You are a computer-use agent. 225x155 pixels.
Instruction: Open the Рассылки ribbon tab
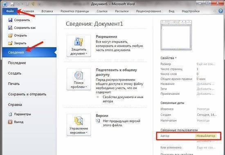(x=122, y=11)
